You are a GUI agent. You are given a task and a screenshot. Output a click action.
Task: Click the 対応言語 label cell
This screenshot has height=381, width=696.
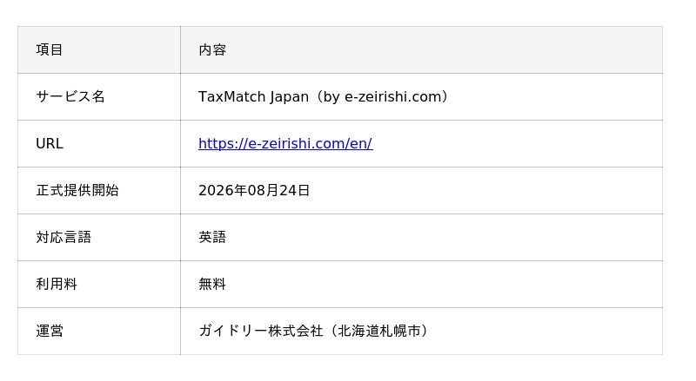click(x=99, y=238)
